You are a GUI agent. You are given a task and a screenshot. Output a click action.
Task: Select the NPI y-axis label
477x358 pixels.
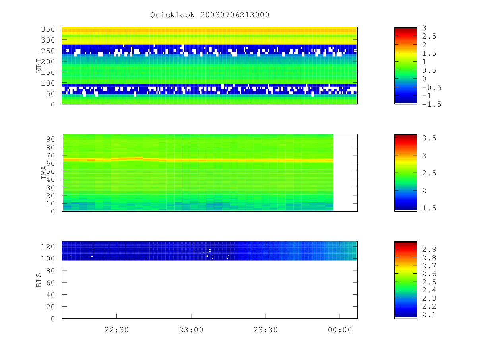39,66
